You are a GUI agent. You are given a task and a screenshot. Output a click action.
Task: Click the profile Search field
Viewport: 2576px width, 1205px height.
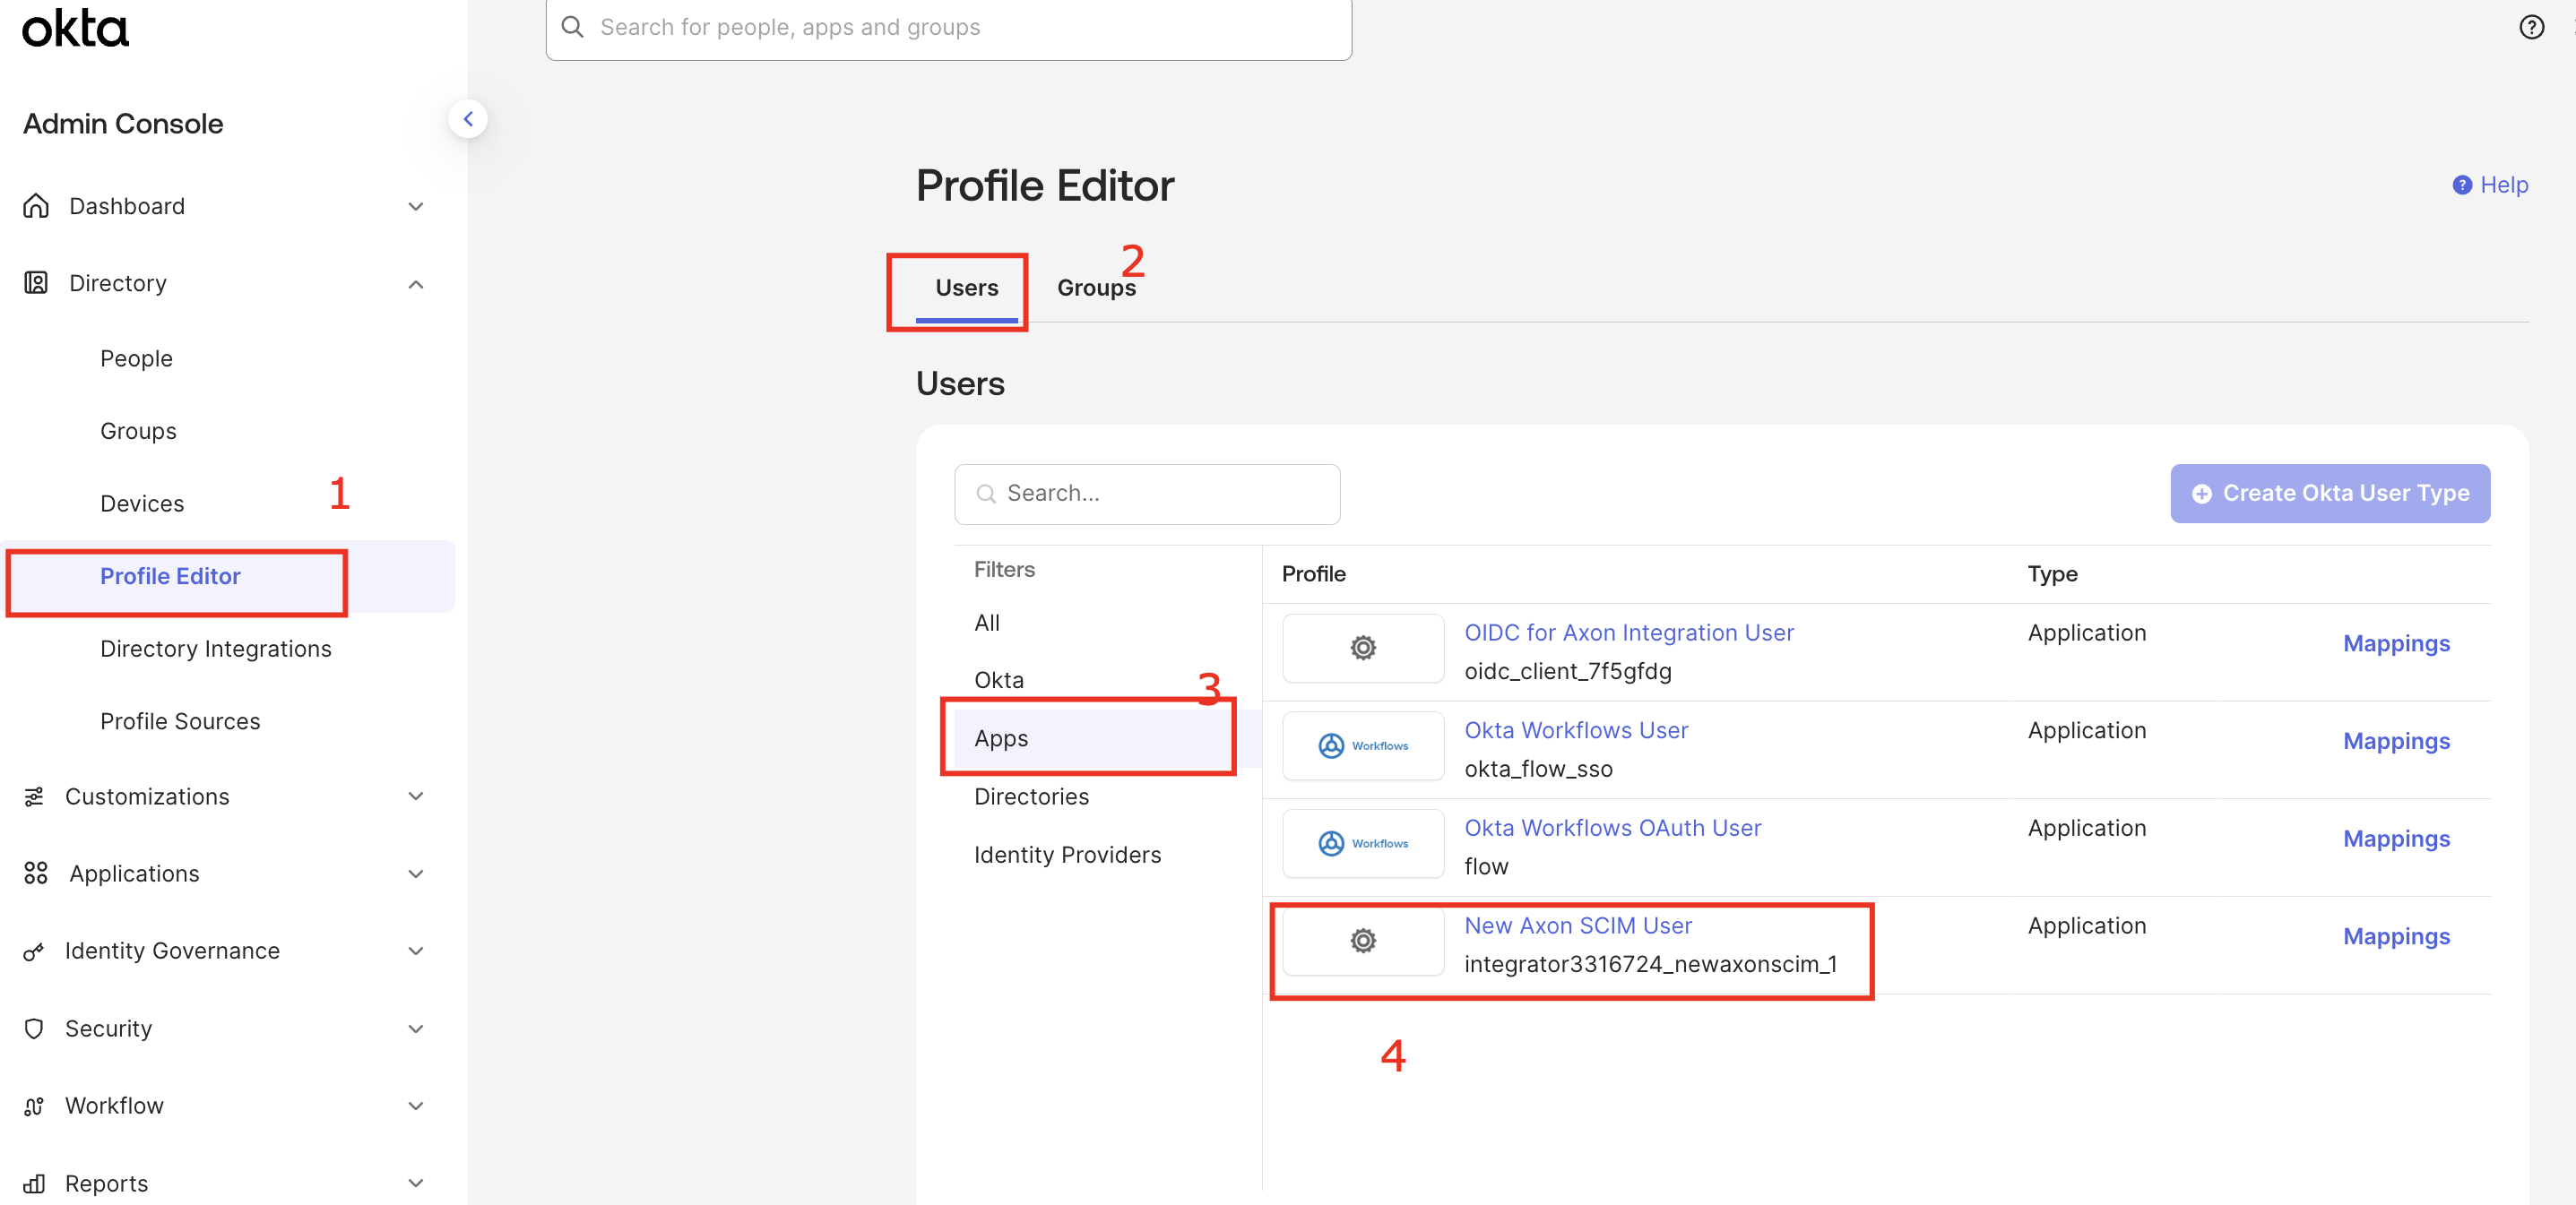[x=1147, y=494]
